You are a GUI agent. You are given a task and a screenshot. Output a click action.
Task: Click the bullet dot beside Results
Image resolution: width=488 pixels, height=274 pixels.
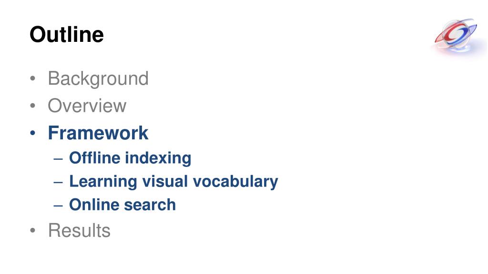pos(33,230)
